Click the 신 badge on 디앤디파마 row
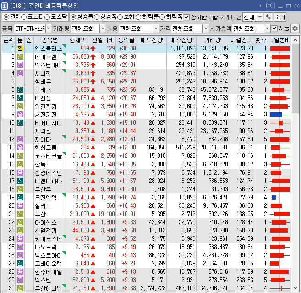The image size is (301, 293). (20, 181)
